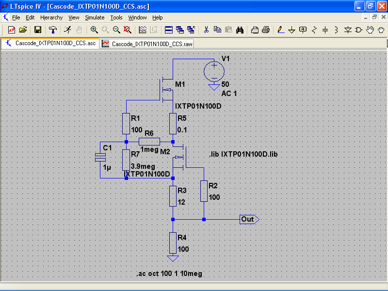Run the simulation with the running man icon
This screenshot has height=291, width=388.
point(67,30)
